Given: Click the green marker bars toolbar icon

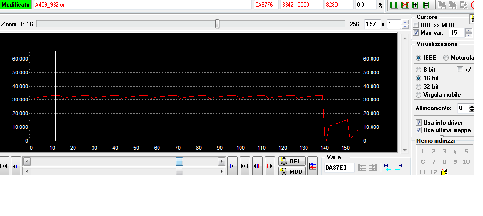Looking at the screenshot, I should (x=394, y=5).
